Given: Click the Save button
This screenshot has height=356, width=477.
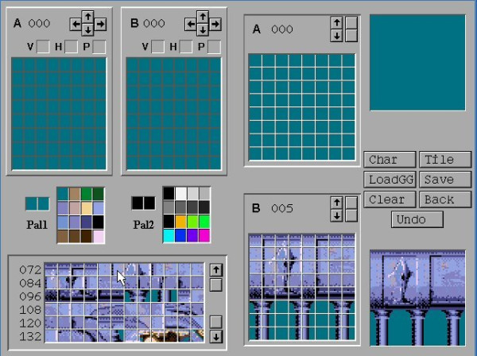Looking at the screenshot, I should point(445,180).
